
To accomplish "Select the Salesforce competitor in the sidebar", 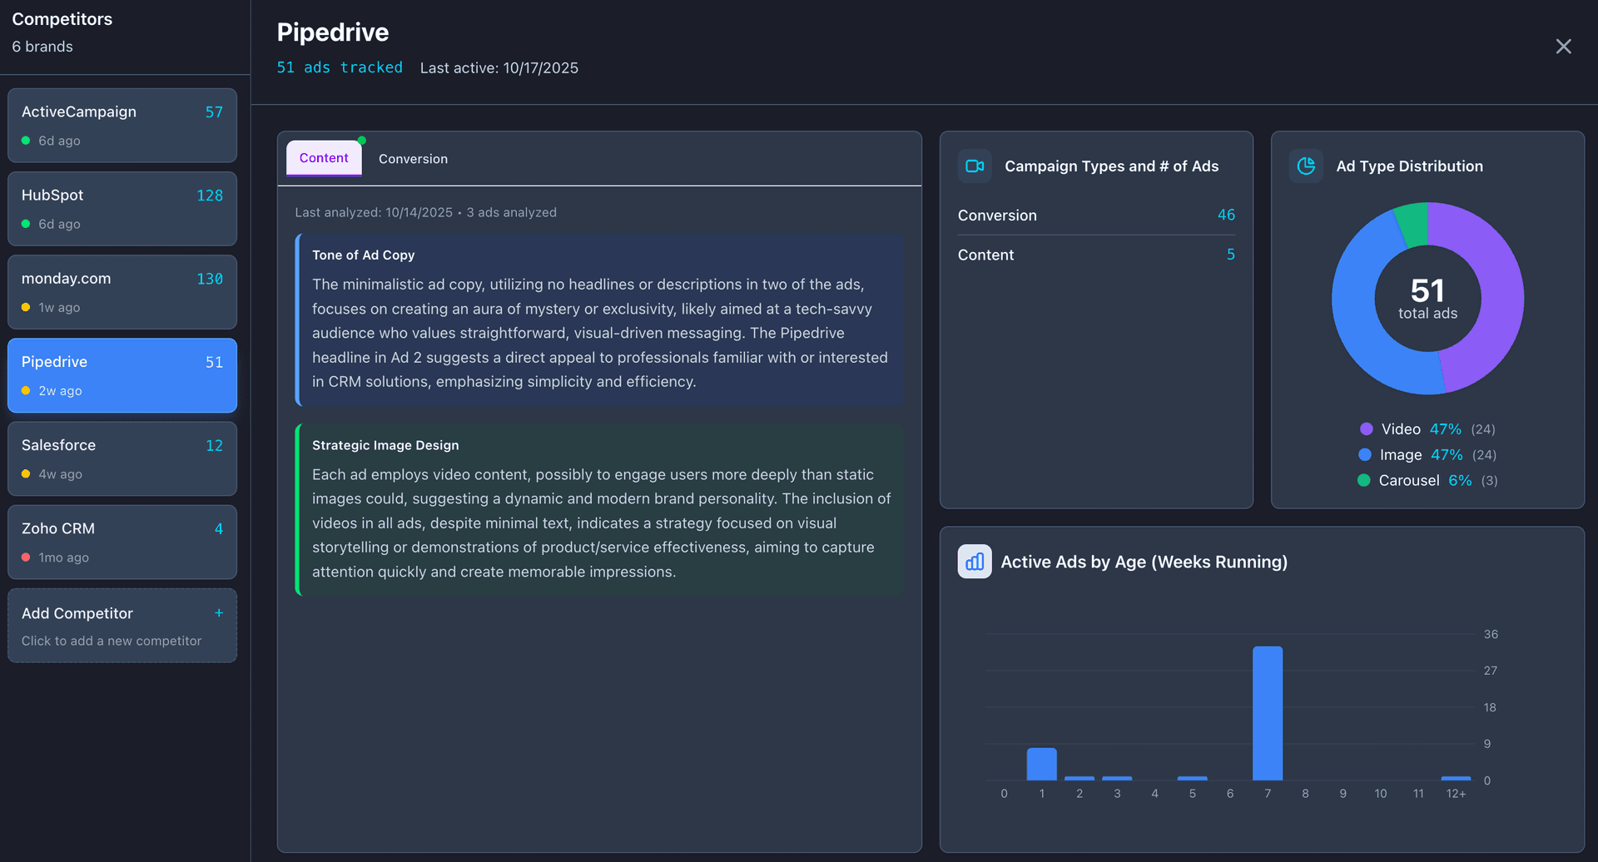I will coord(122,458).
